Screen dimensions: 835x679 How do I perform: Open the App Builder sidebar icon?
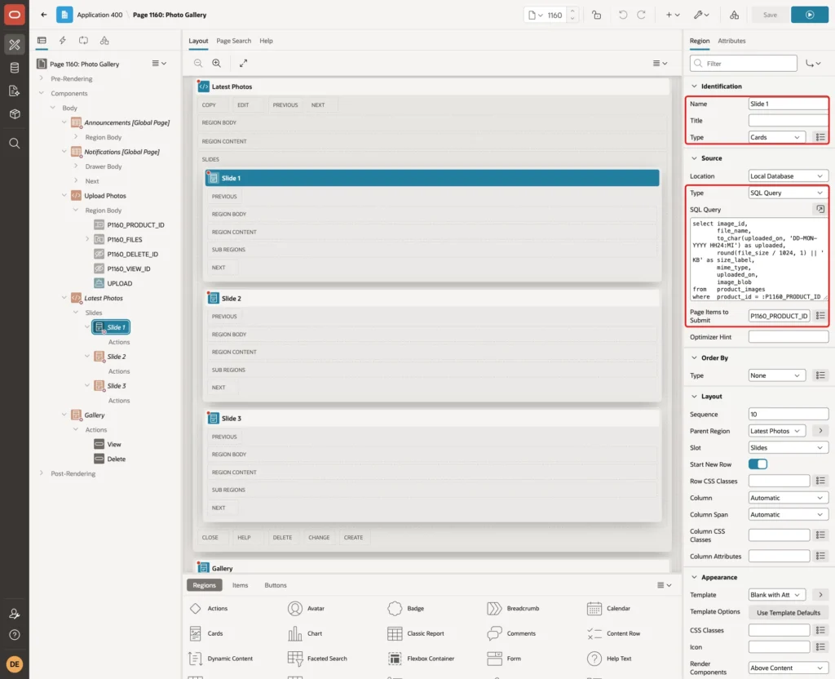(x=15, y=45)
